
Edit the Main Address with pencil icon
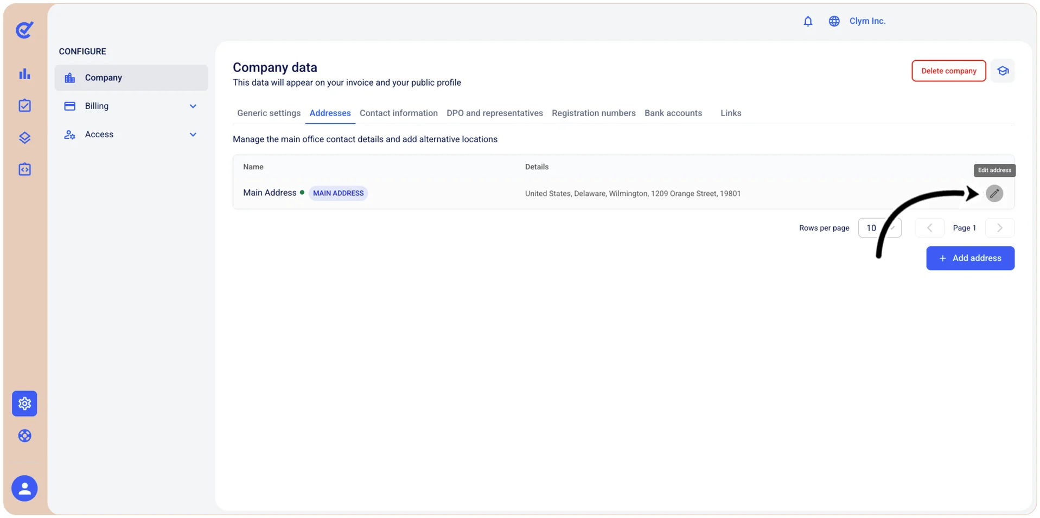tap(994, 193)
